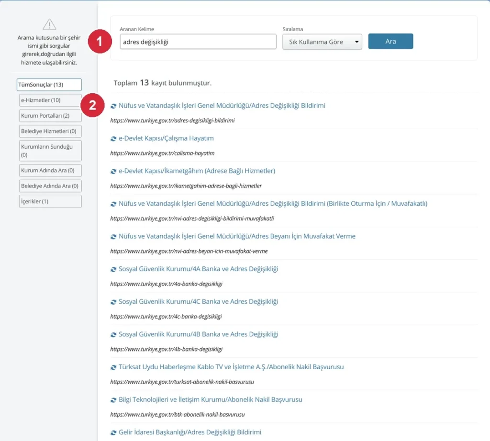Open Gelir İdaresi Başkanlığı Adres Değişikliği link
This screenshot has height=441, width=490.
point(190,432)
